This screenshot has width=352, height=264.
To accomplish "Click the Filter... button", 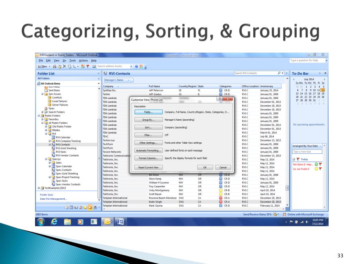I will point(148,135).
